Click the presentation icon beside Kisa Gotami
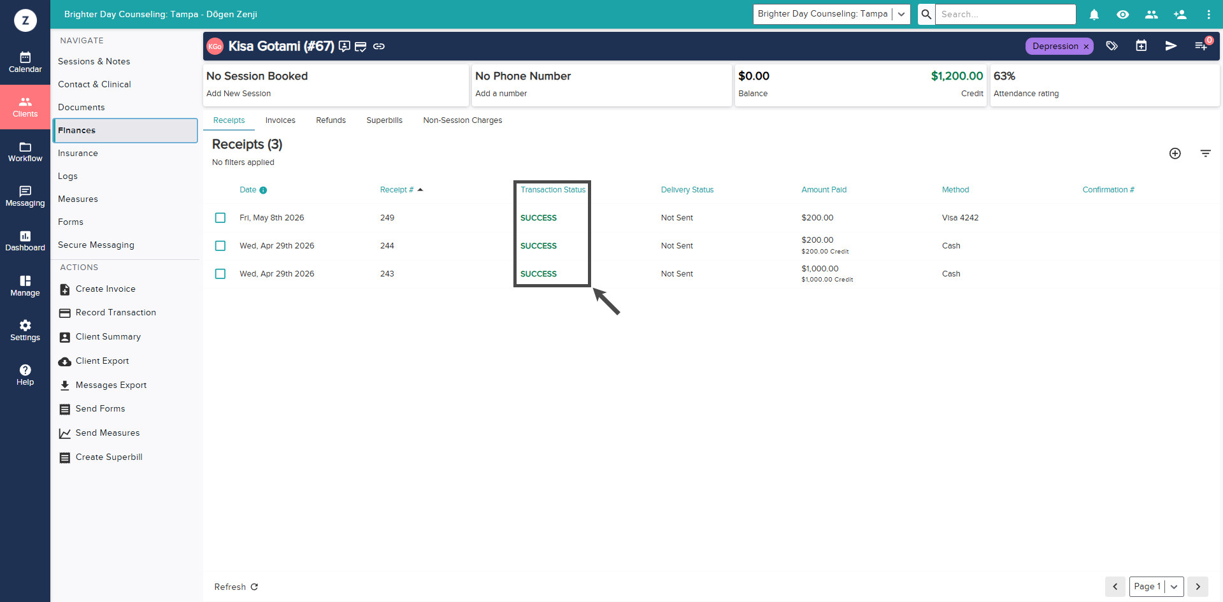 (x=345, y=47)
